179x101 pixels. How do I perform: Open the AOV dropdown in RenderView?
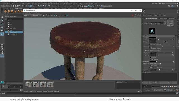pyautogui.click(x=27, y=15)
